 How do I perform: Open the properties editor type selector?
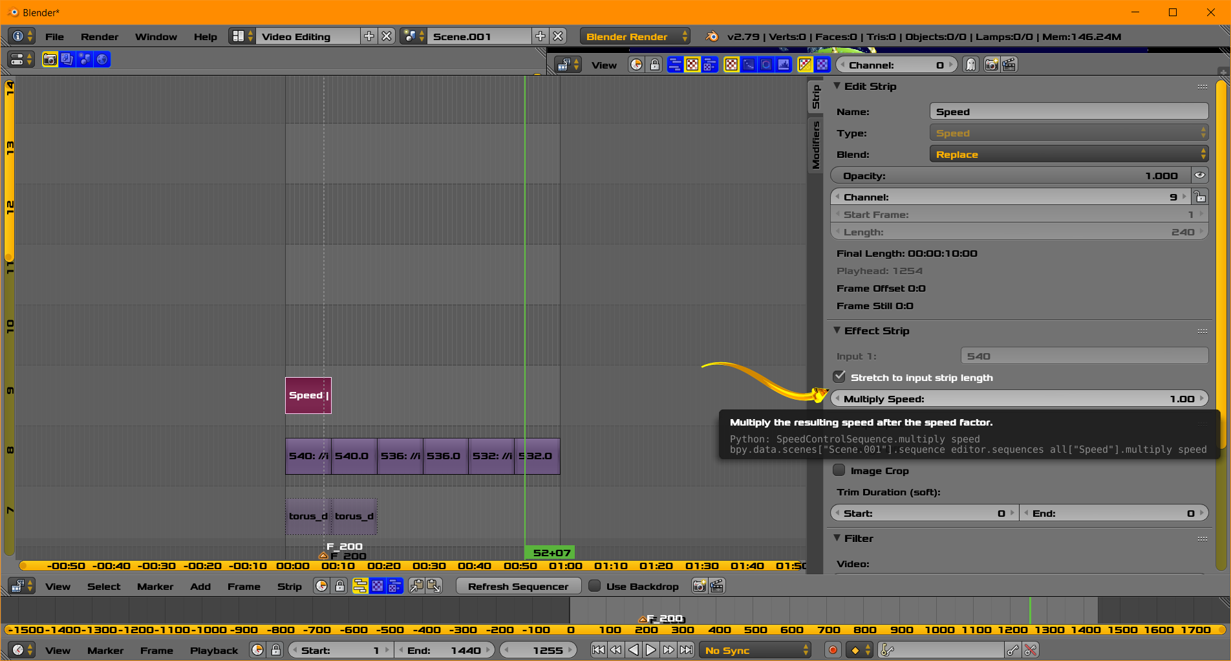pyautogui.click(x=22, y=60)
